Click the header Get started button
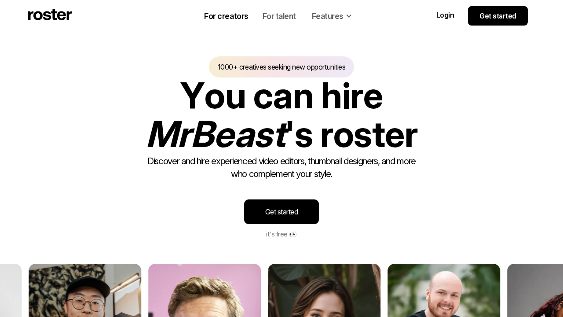This screenshot has height=317, width=563. coord(498,16)
